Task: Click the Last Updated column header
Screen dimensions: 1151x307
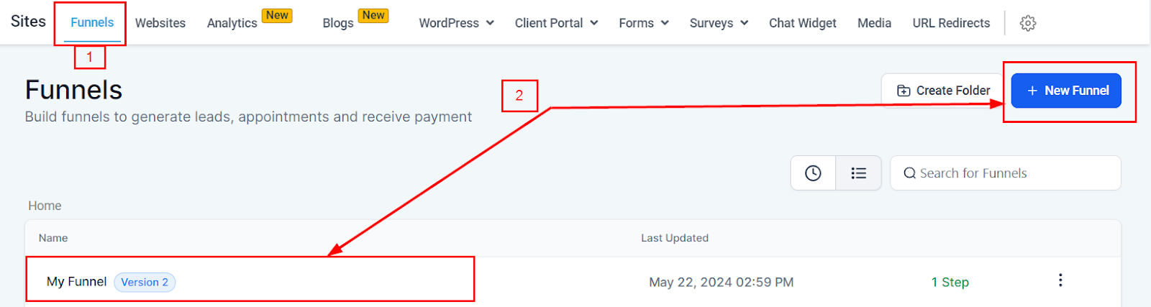Action: point(675,238)
